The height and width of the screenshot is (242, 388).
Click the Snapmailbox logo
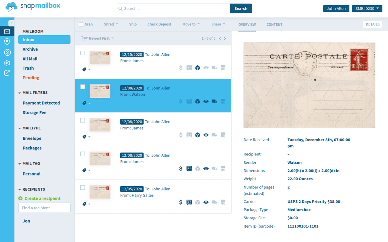click(33, 7)
